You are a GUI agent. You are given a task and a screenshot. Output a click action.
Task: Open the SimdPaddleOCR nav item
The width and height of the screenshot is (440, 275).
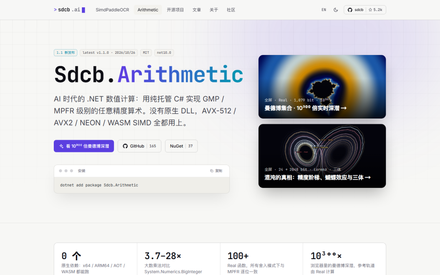(112, 10)
